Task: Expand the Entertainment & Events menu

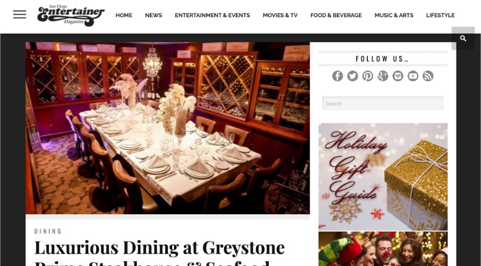Action: (212, 15)
